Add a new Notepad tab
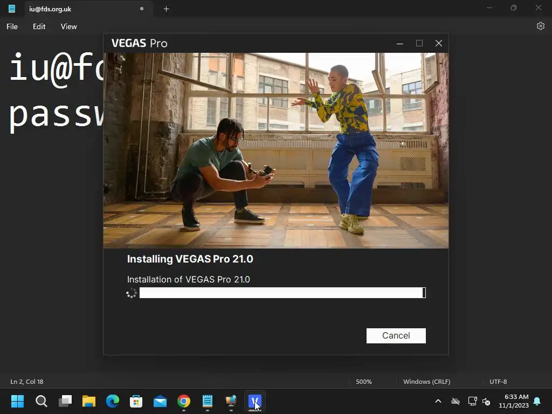552x414 pixels. point(167,9)
